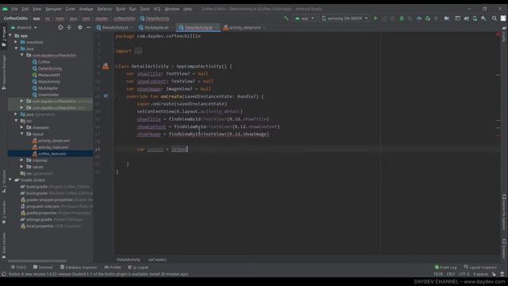508x286 pixels.
Task: Switch to the activity_detail.xml editor tab
Action: point(244,28)
